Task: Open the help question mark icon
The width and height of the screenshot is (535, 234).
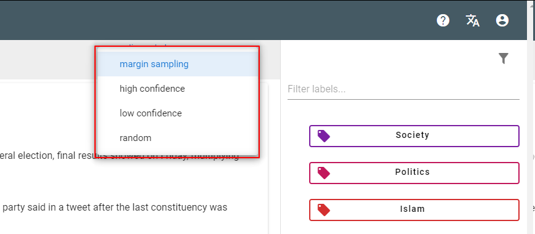Action: (443, 21)
